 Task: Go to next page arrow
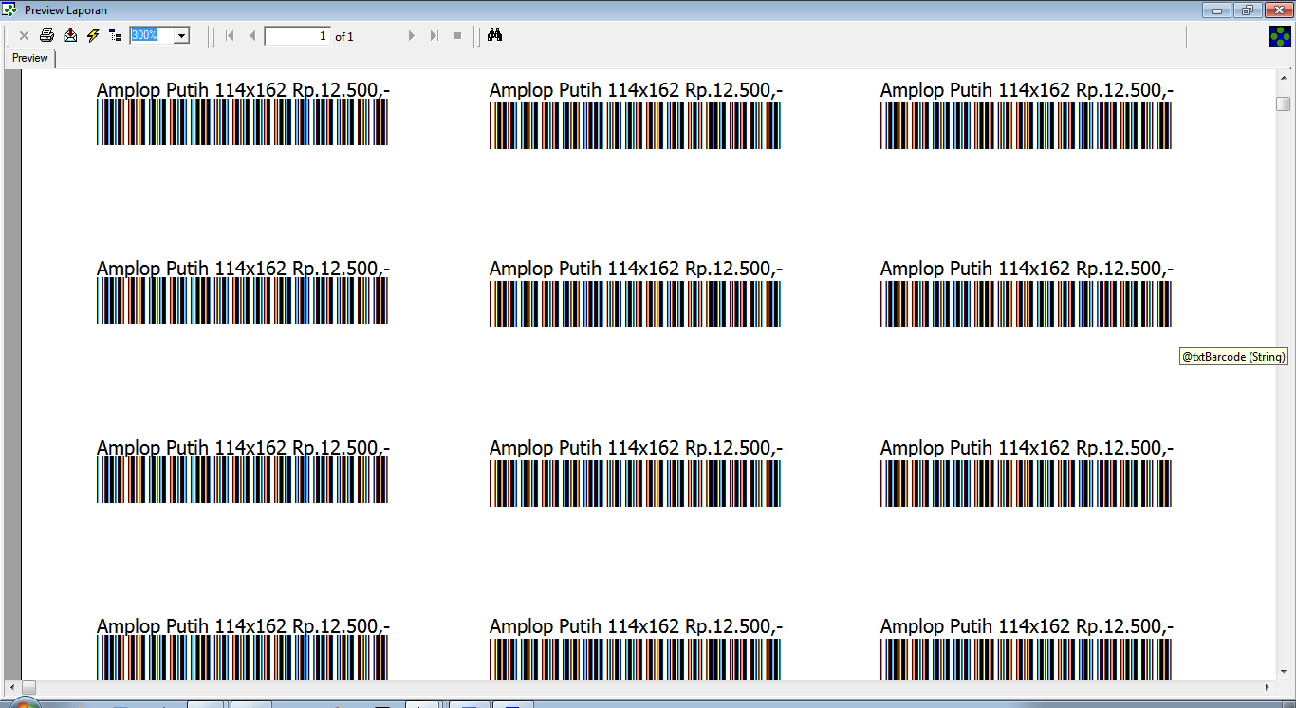pyautogui.click(x=411, y=36)
